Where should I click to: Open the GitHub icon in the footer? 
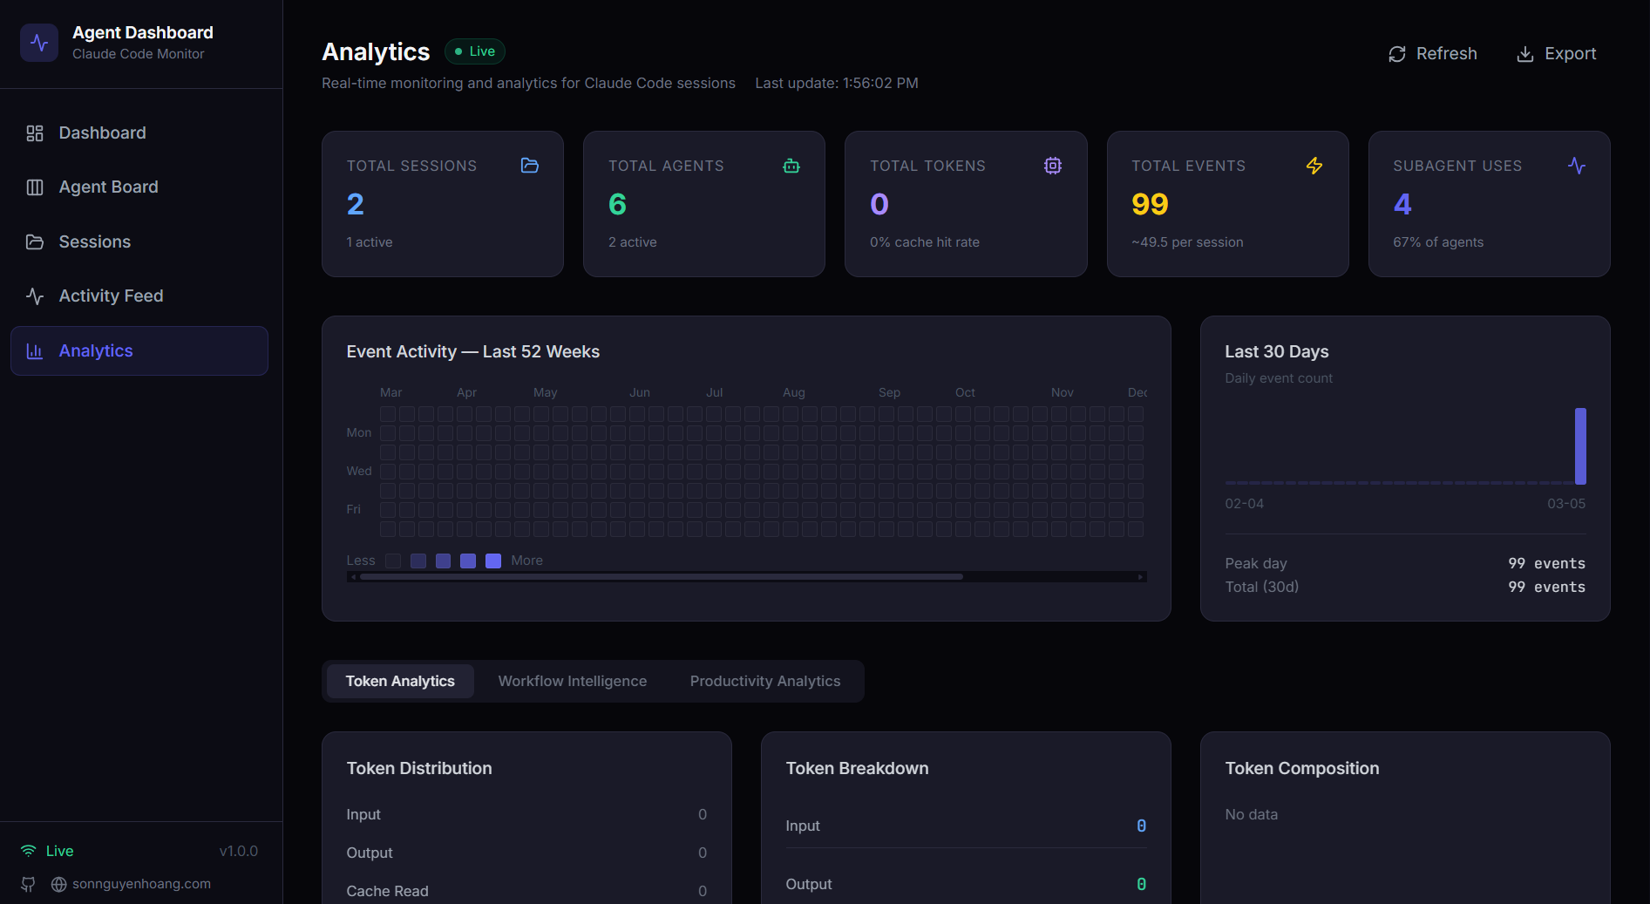27,884
